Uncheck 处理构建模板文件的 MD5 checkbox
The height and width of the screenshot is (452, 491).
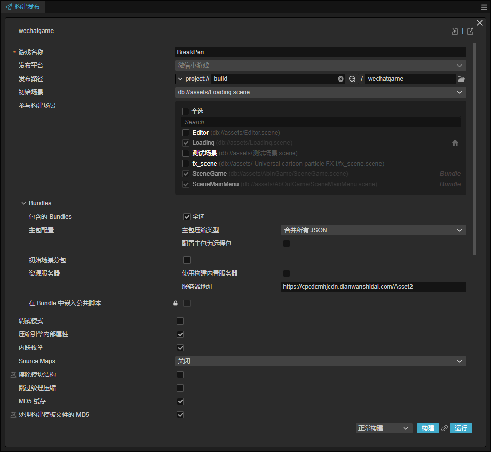pyautogui.click(x=180, y=415)
